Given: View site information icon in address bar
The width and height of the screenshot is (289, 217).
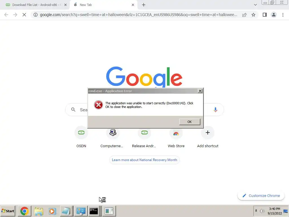Looking at the screenshot, I should click(35, 15).
